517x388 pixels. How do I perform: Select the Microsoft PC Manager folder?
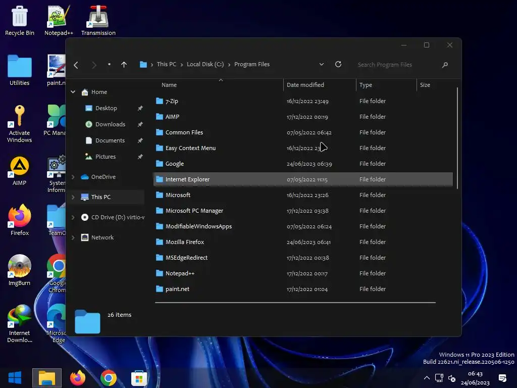coord(303,211)
